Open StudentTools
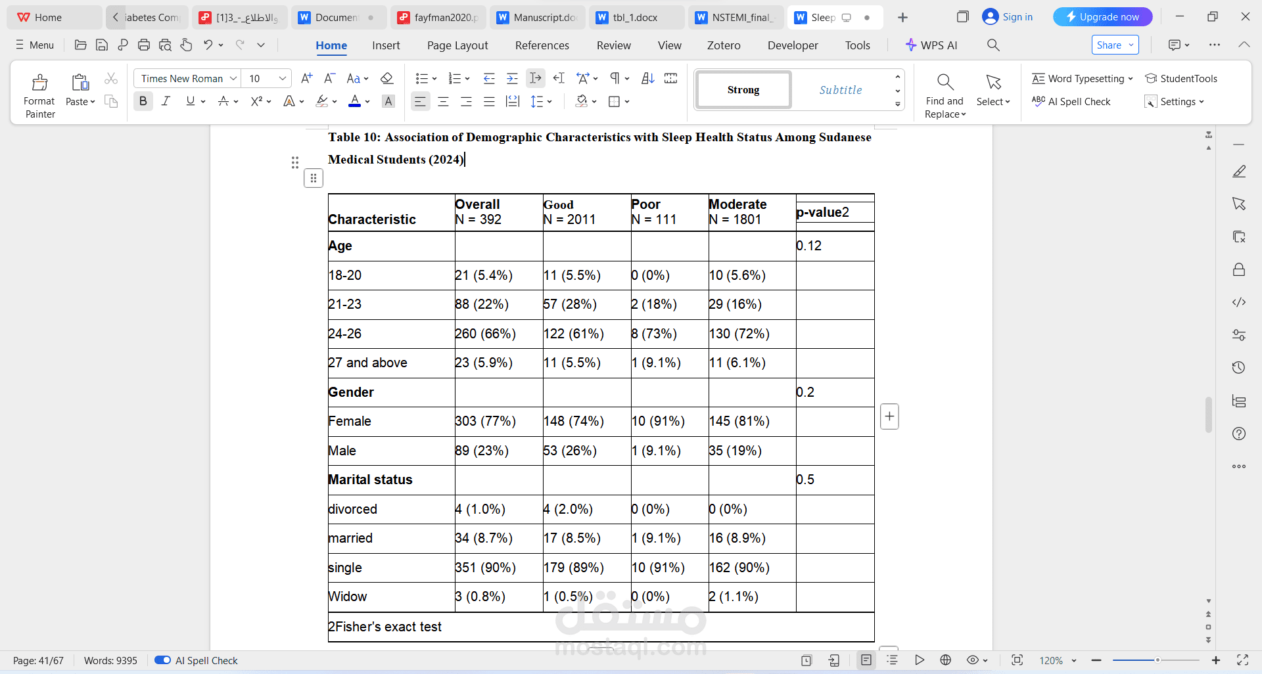Image resolution: width=1262 pixels, height=674 pixels. pos(1181,78)
